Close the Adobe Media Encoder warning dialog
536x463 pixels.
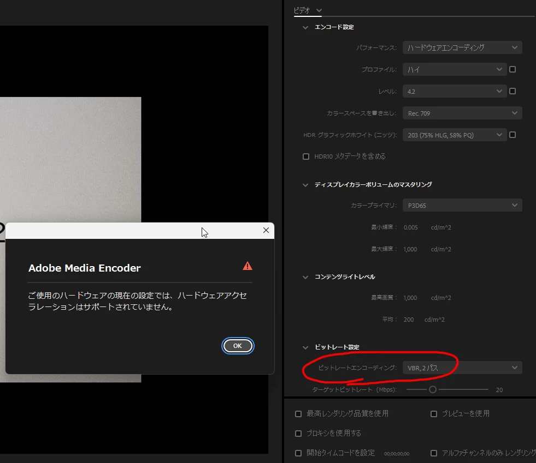266,230
